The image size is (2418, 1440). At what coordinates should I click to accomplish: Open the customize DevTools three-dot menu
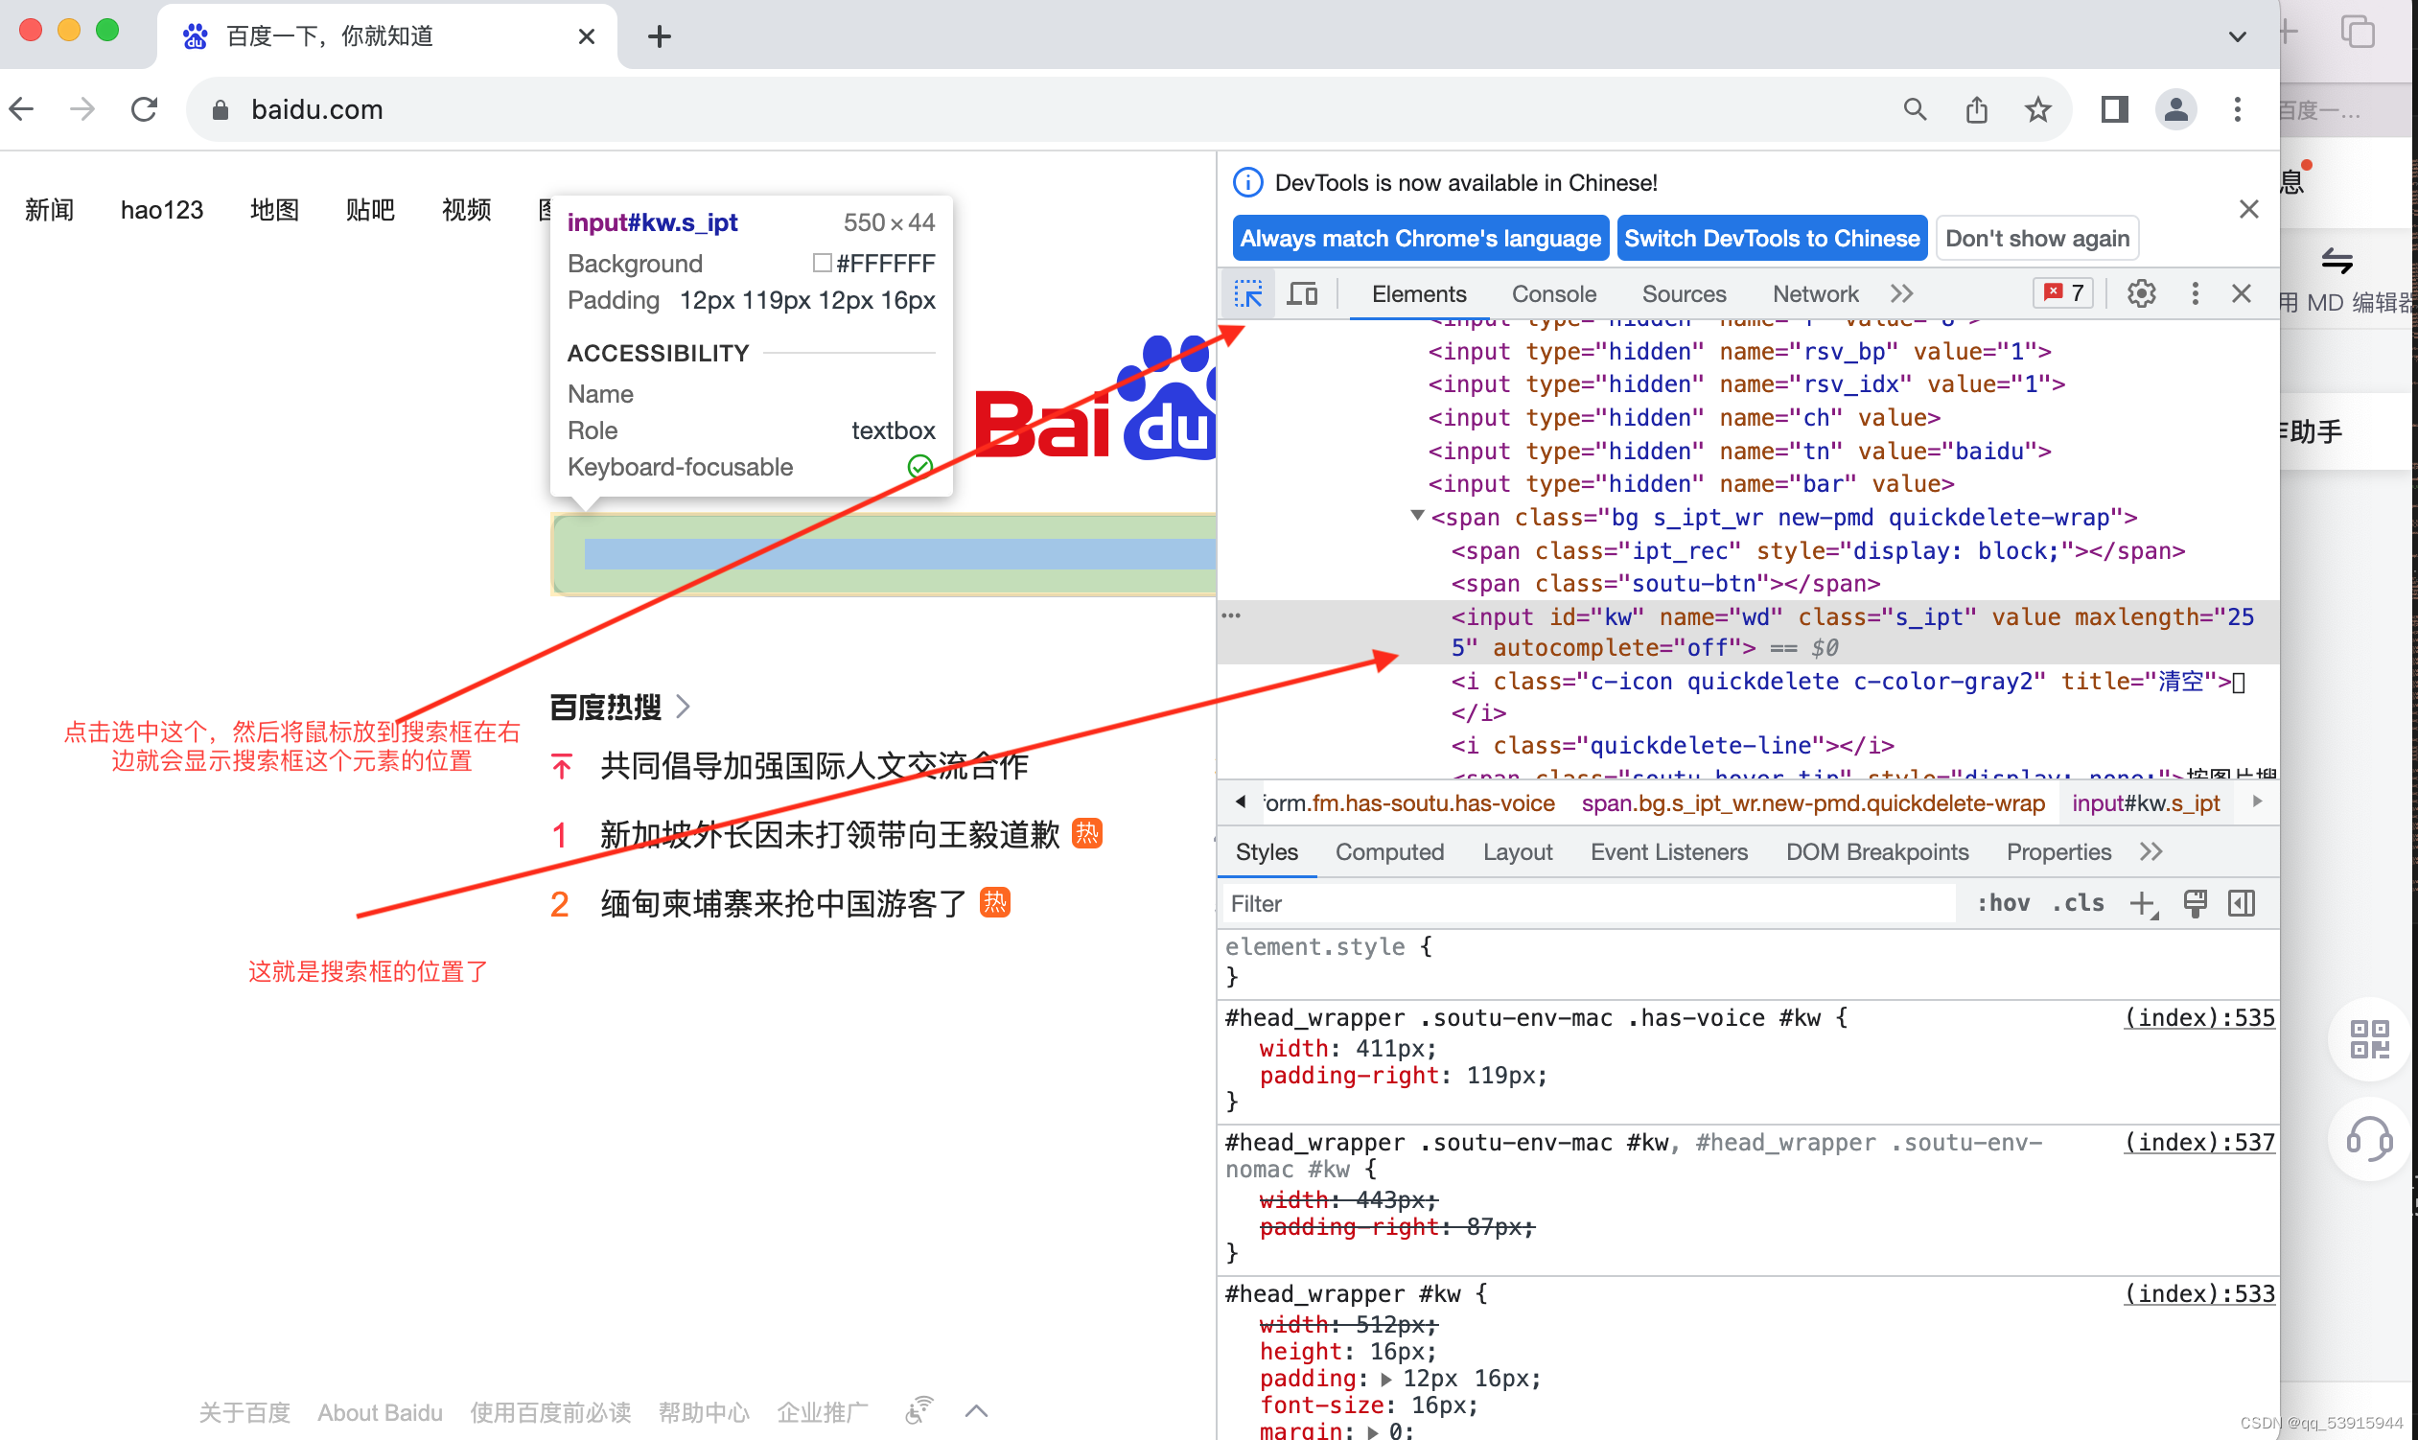(2195, 293)
